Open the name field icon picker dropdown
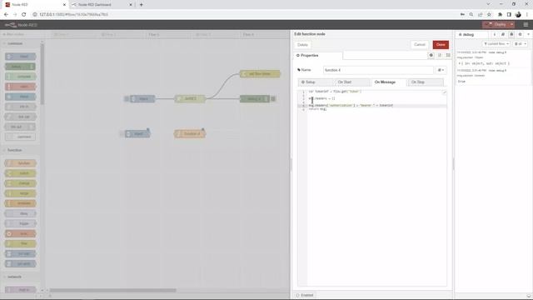The width and height of the screenshot is (533, 300). pyautogui.click(x=441, y=70)
